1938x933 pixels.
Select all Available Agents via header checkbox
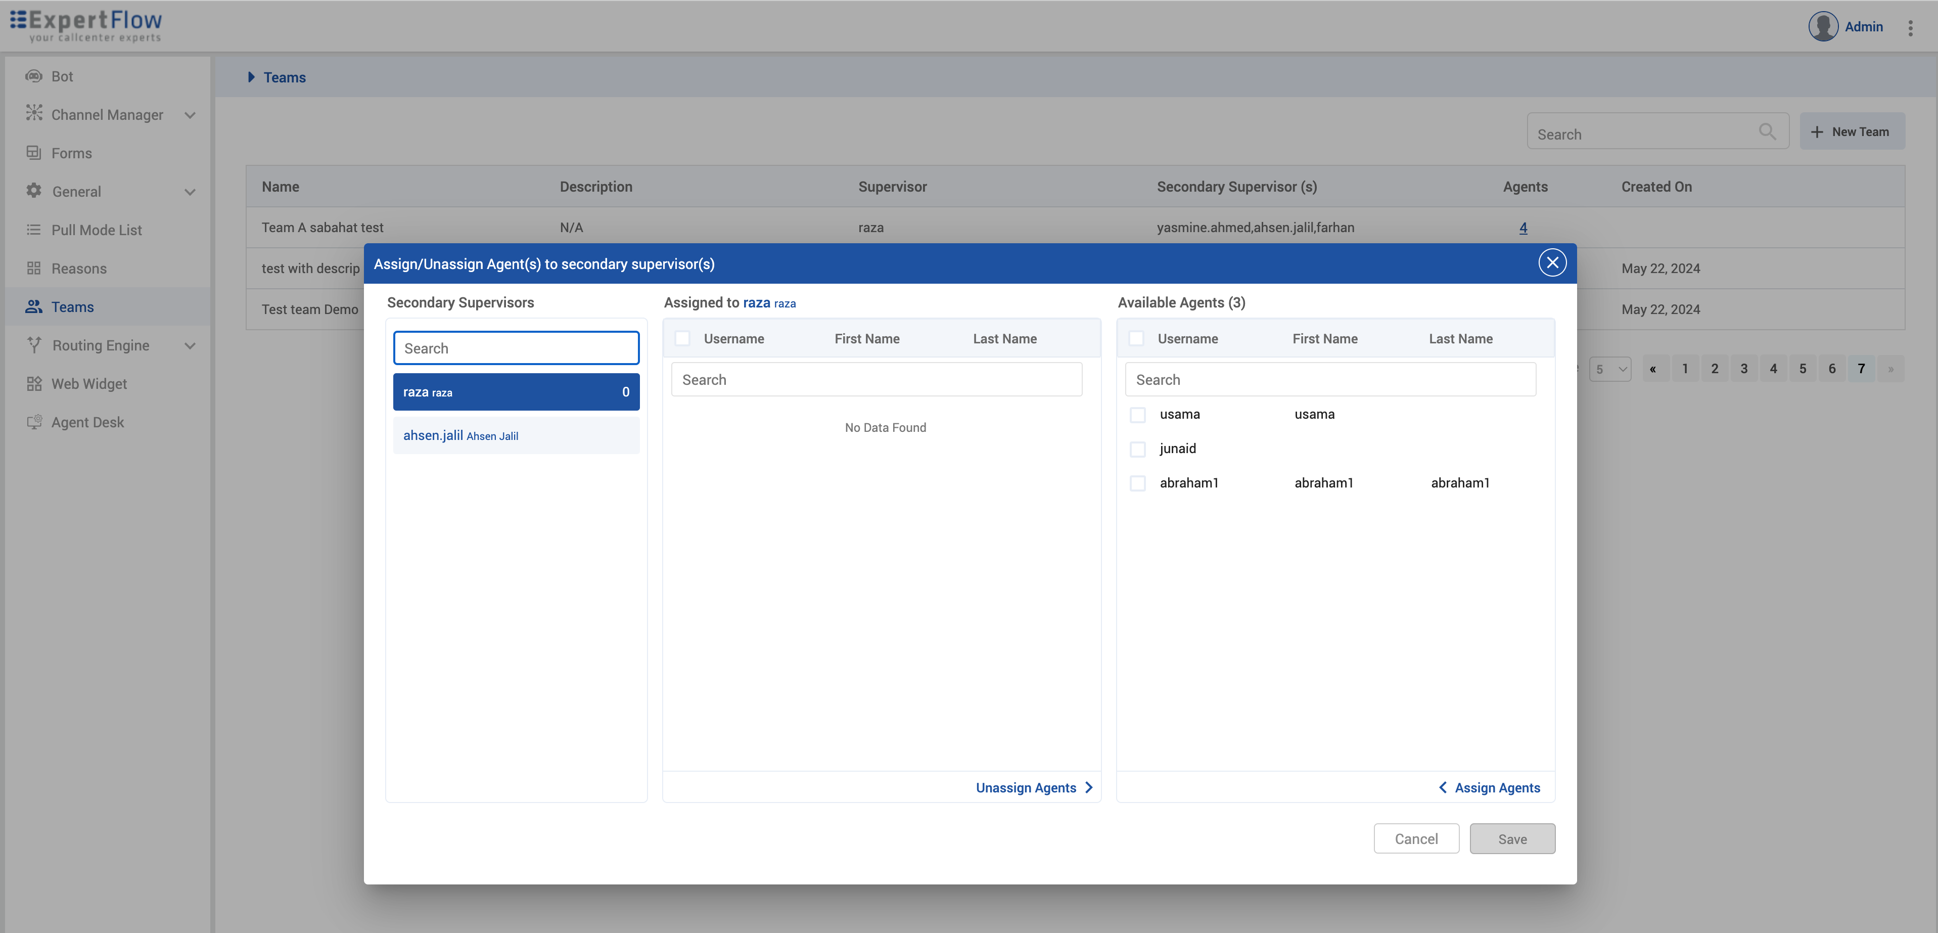[1137, 339]
